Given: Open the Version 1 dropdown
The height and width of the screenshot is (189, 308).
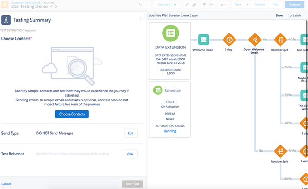Looking at the screenshot, I should coord(167,5).
